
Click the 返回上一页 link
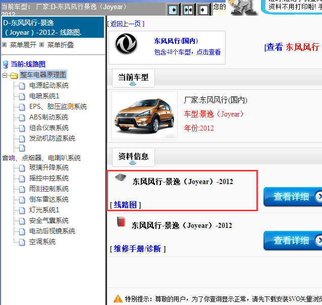point(126,24)
